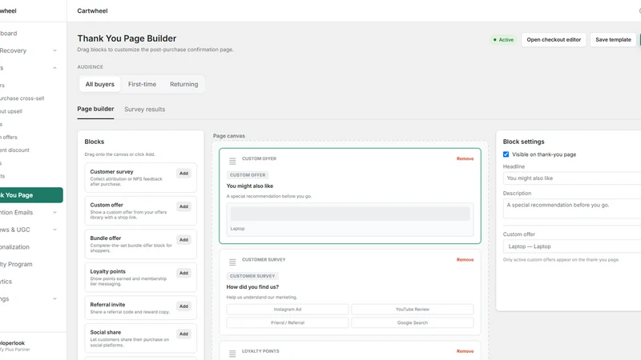The image size is (641, 360).
Task: Add the Custom offer block
Action: pyautogui.click(x=184, y=206)
